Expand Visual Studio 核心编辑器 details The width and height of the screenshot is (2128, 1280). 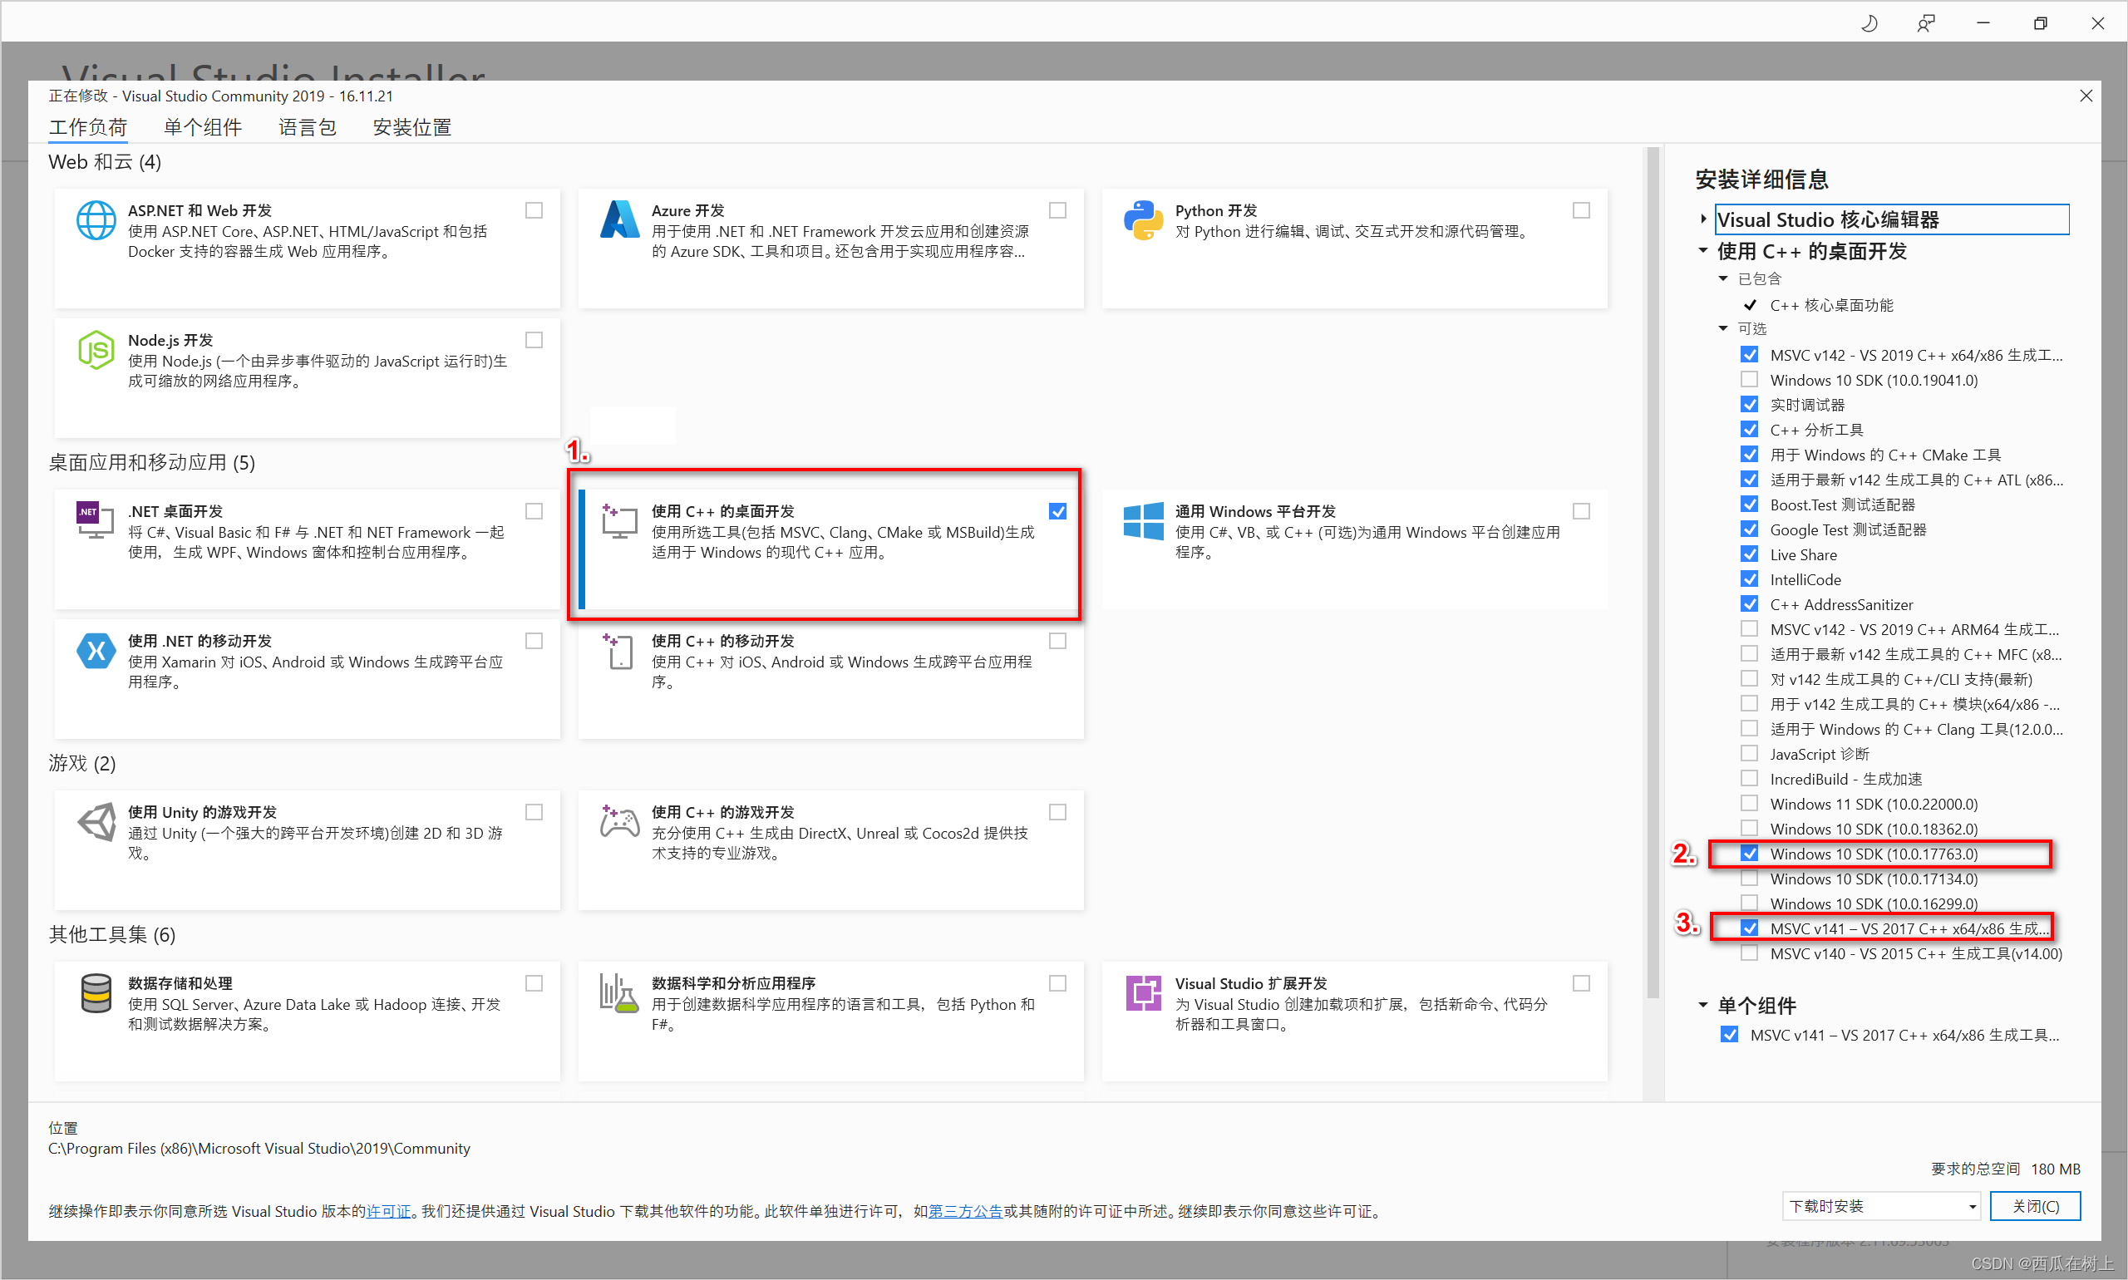click(1704, 219)
